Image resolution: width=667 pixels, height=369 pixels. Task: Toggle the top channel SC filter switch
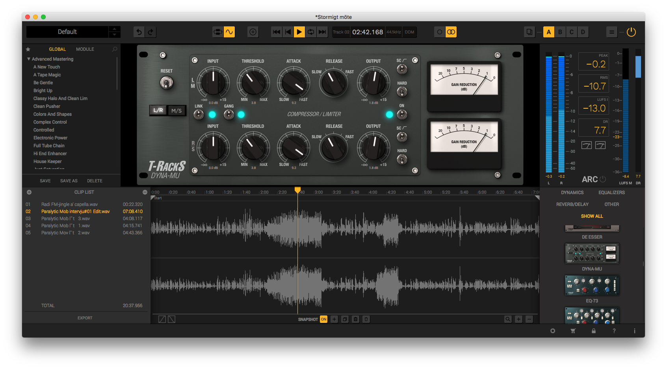402,69
